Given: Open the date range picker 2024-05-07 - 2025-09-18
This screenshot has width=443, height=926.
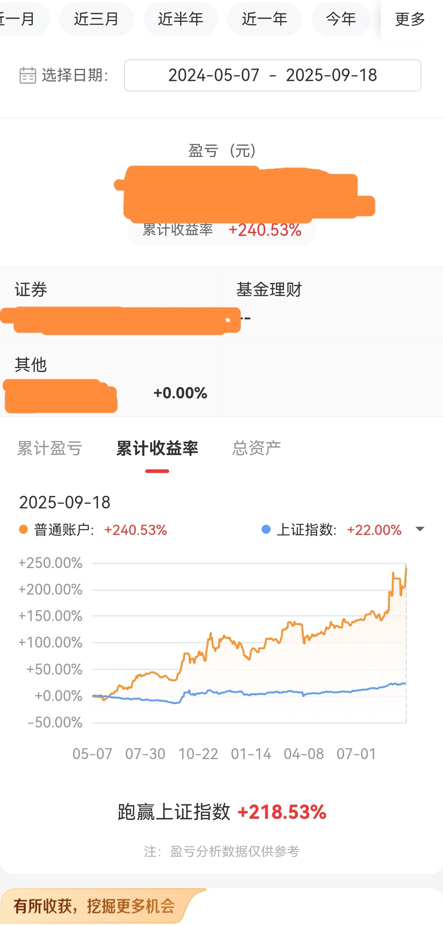Looking at the screenshot, I should pos(273,75).
